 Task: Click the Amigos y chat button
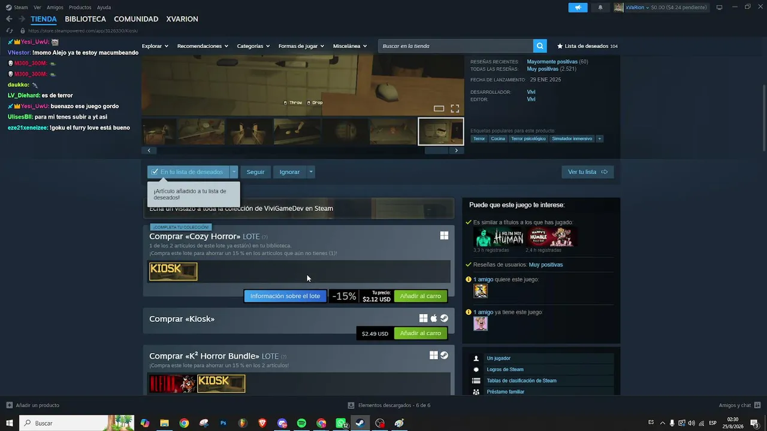point(739,405)
